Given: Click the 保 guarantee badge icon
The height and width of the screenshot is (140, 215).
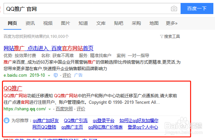Looking at the screenshot, I should pyautogui.click(x=56, y=75).
